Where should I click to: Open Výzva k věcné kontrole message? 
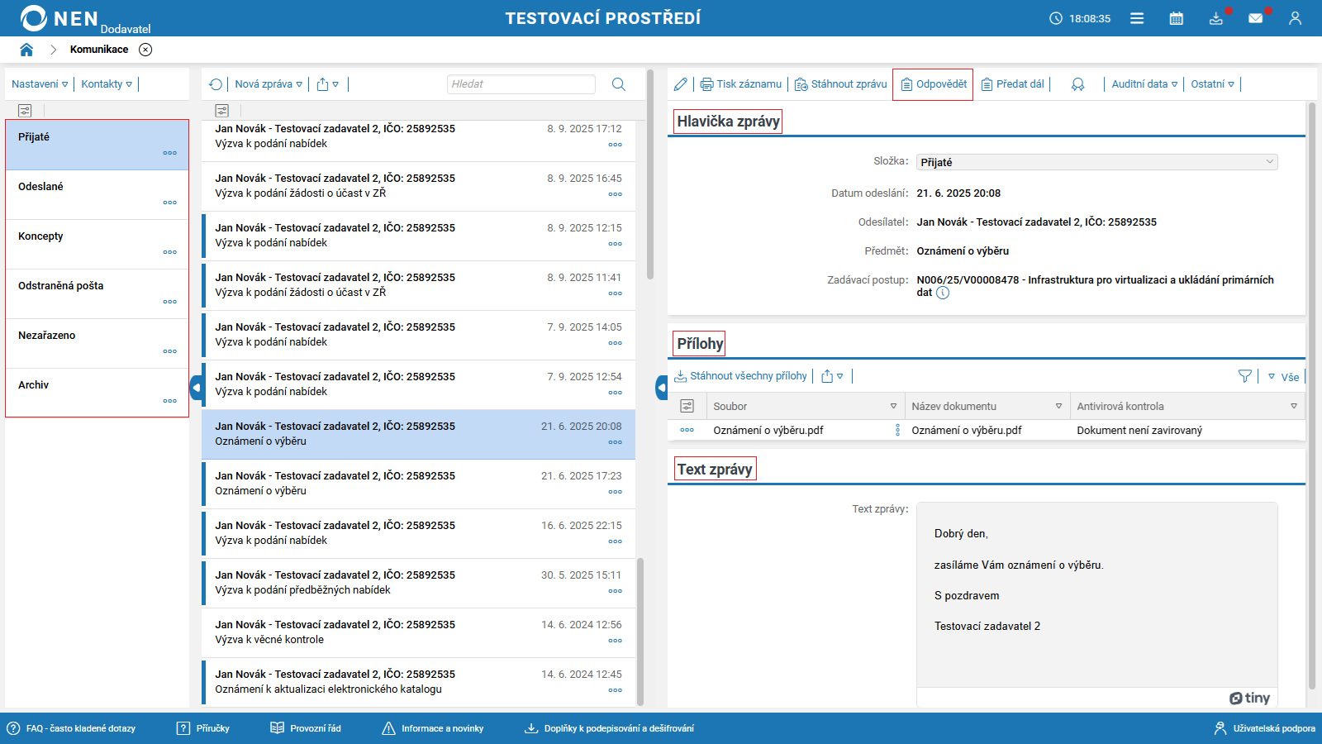click(x=418, y=633)
